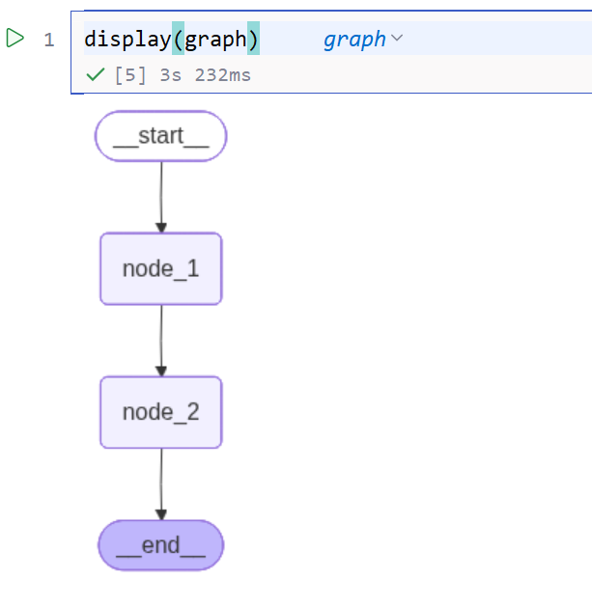Click the italic 'graph' inlay hint label
Image resolution: width=592 pixels, height=607 pixels.
coord(354,40)
